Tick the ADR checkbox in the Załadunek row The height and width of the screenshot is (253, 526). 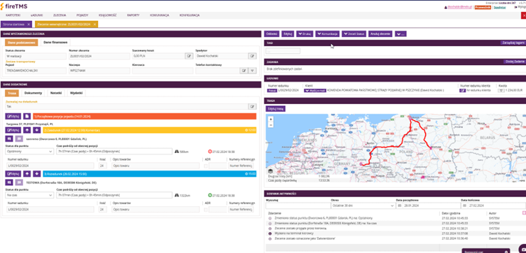(x=206, y=166)
